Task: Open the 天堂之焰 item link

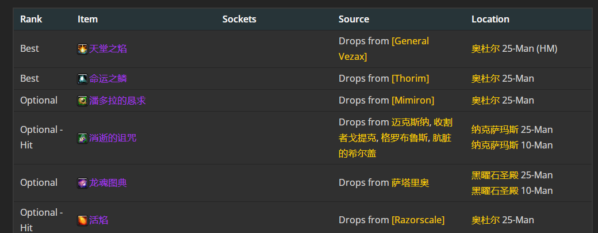Action: (108, 49)
